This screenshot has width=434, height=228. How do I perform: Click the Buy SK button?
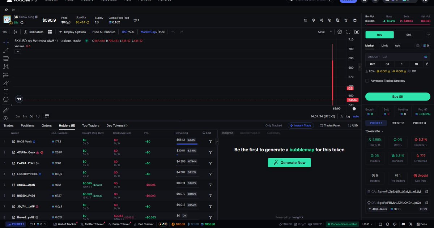coord(397,96)
